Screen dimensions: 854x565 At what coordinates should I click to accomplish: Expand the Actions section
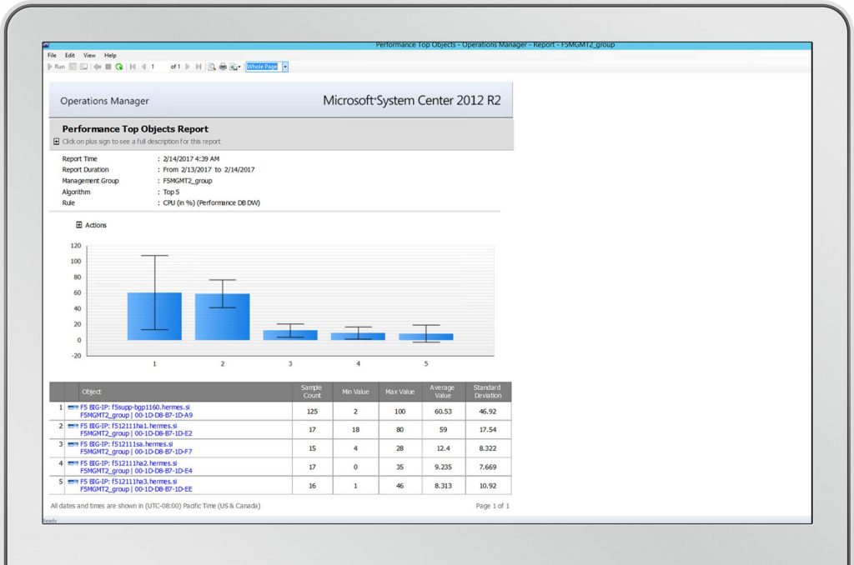point(79,225)
